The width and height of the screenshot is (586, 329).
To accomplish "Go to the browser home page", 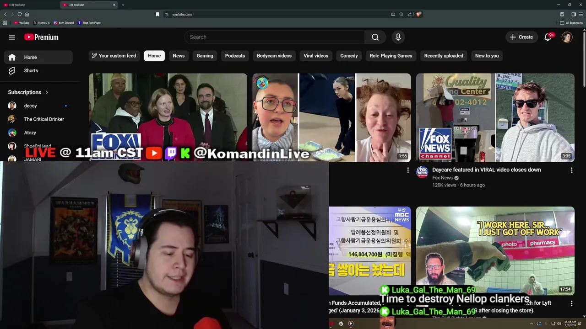I will point(27,14).
